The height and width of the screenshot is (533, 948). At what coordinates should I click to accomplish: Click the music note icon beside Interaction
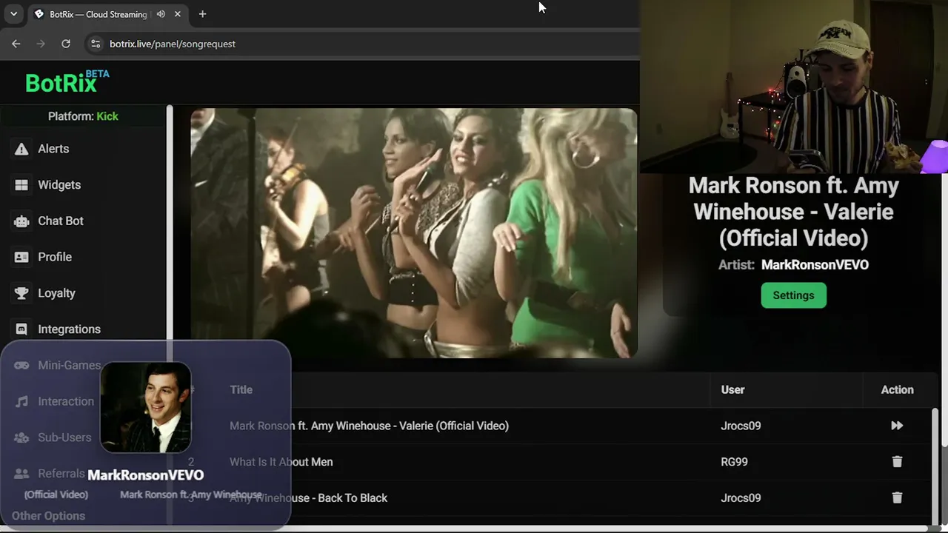coord(21,401)
